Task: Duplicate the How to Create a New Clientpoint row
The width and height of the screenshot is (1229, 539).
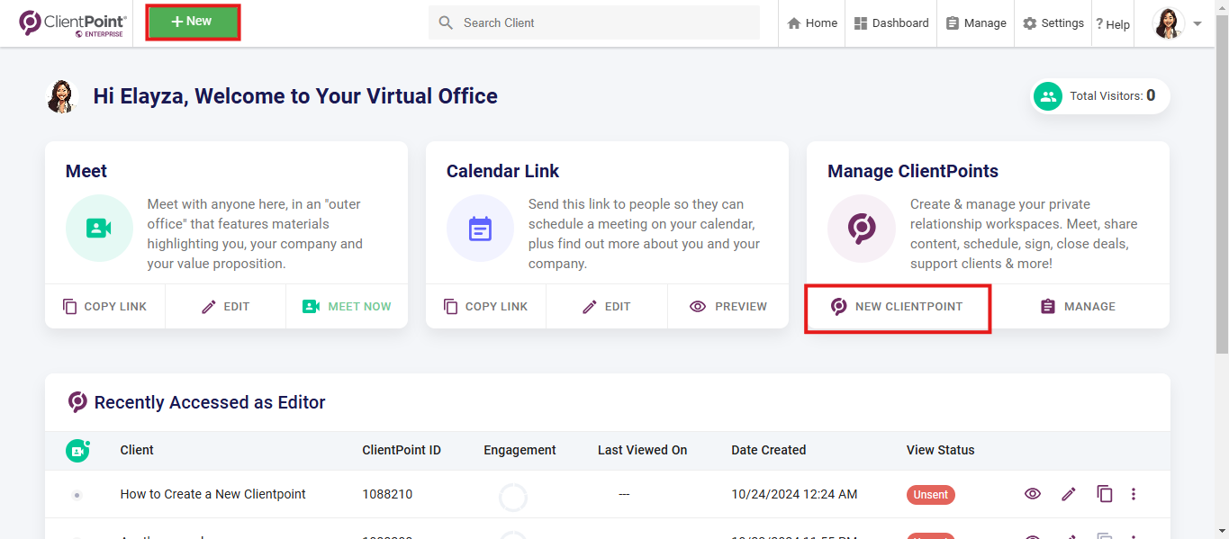Action: tap(1105, 494)
